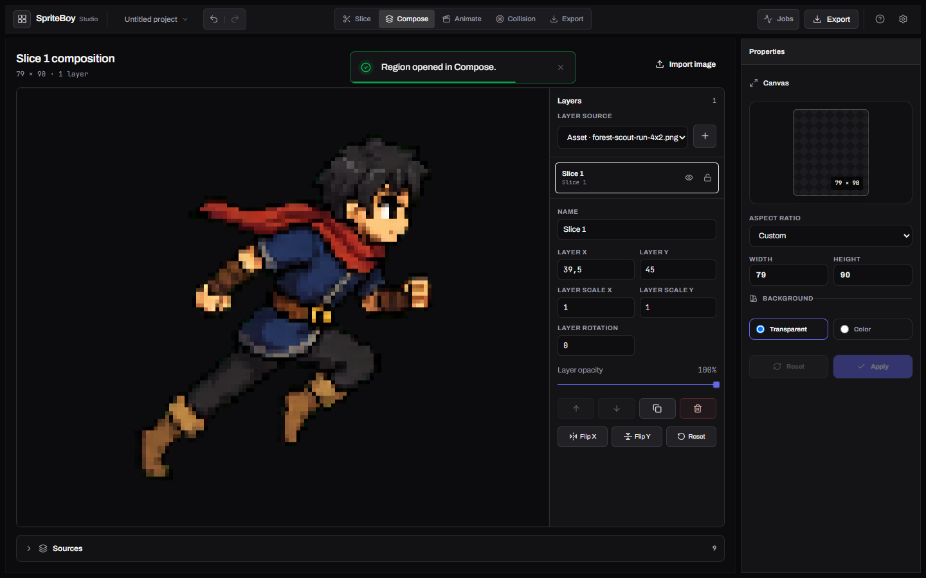926x578 pixels.
Task: Toggle Slice 1 layer visibility eye
Action: (x=689, y=178)
